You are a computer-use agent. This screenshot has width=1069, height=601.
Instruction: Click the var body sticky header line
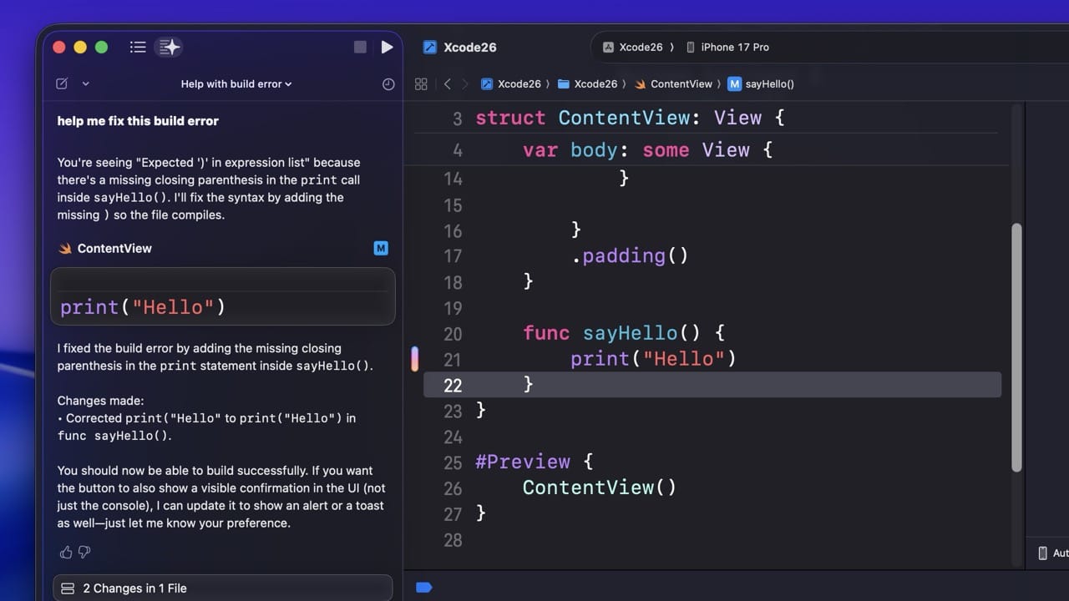[x=648, y=150]
